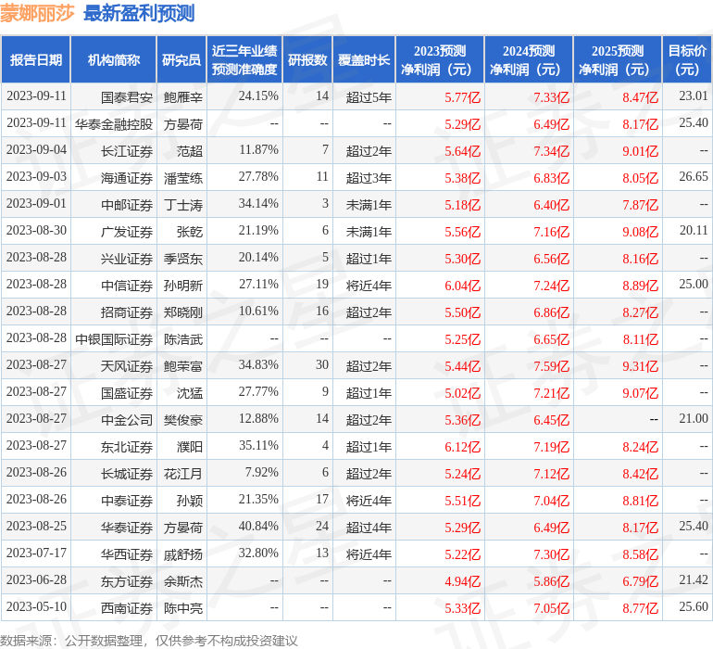Select the 研报数 column header
713x649 pixels.
(307, 59)
